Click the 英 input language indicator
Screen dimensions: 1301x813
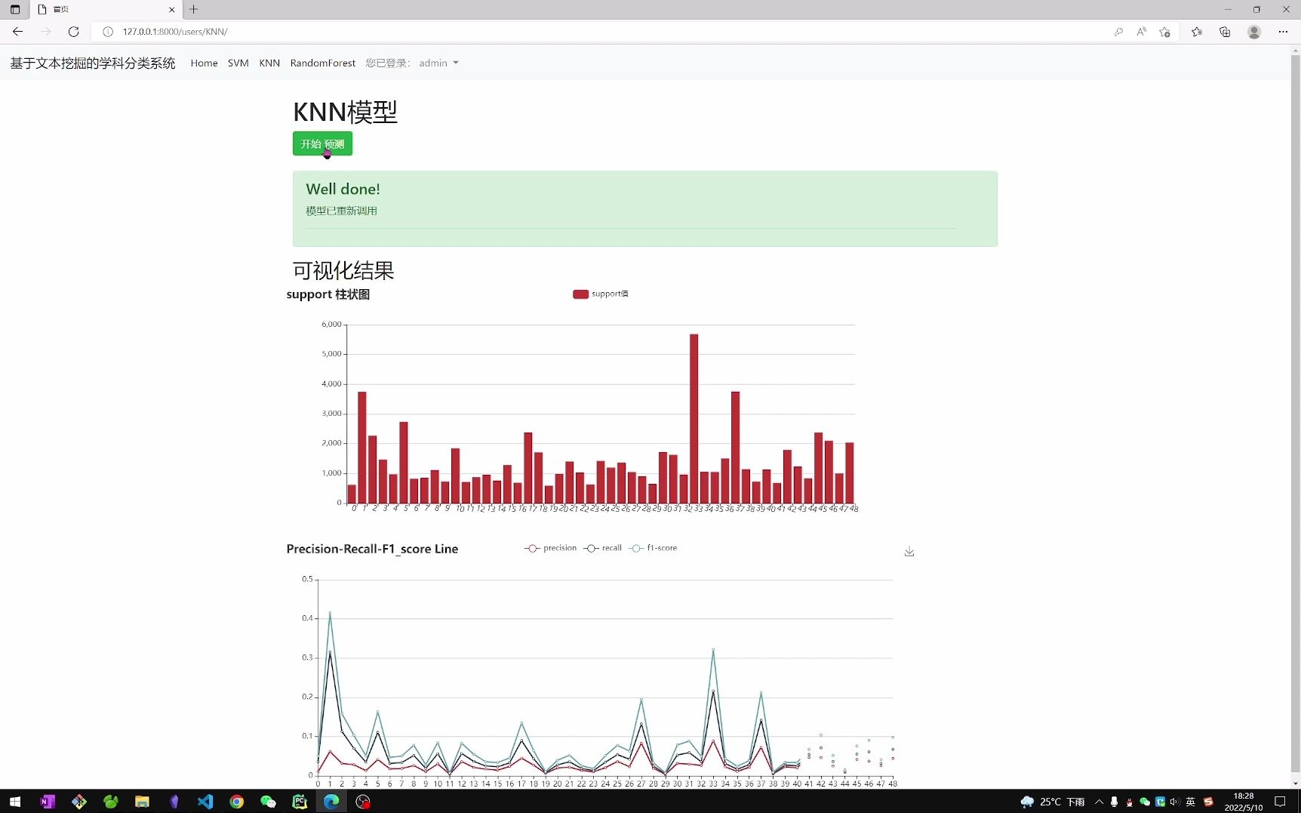click(x=1190, y=802)
